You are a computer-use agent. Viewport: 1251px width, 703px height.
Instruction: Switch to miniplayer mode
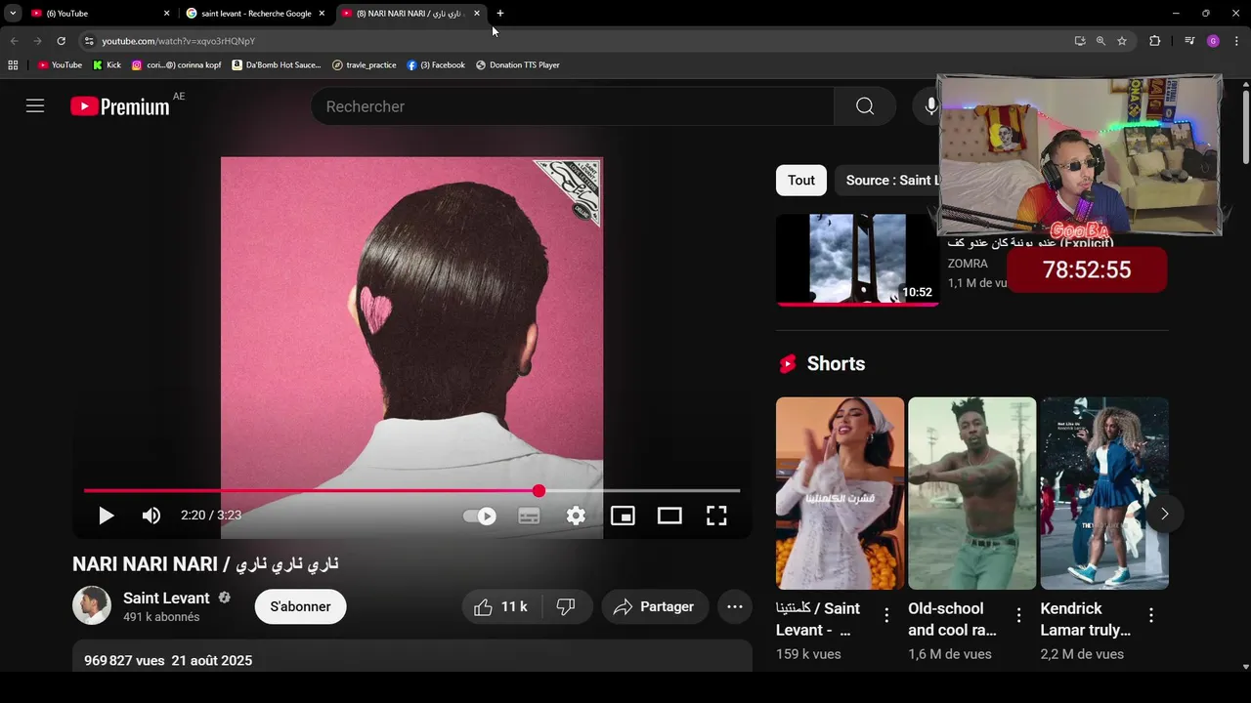[x=623, y=516]
